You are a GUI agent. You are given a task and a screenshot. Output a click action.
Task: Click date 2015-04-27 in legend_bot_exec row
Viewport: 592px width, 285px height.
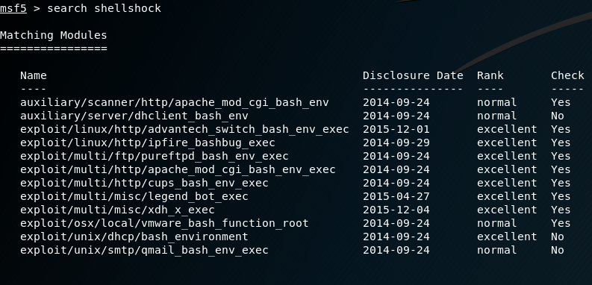click(396, 196)
